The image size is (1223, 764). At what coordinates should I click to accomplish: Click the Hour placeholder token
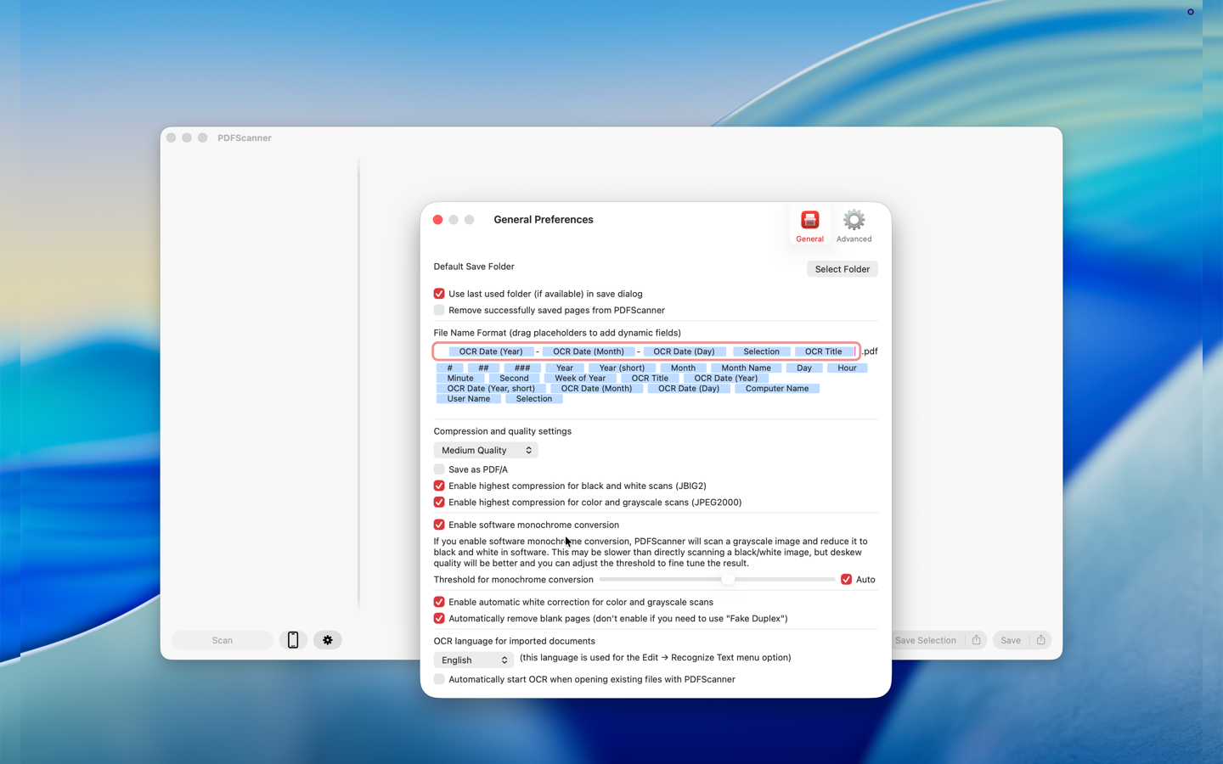pyautogui.click(x=848, y=368)
